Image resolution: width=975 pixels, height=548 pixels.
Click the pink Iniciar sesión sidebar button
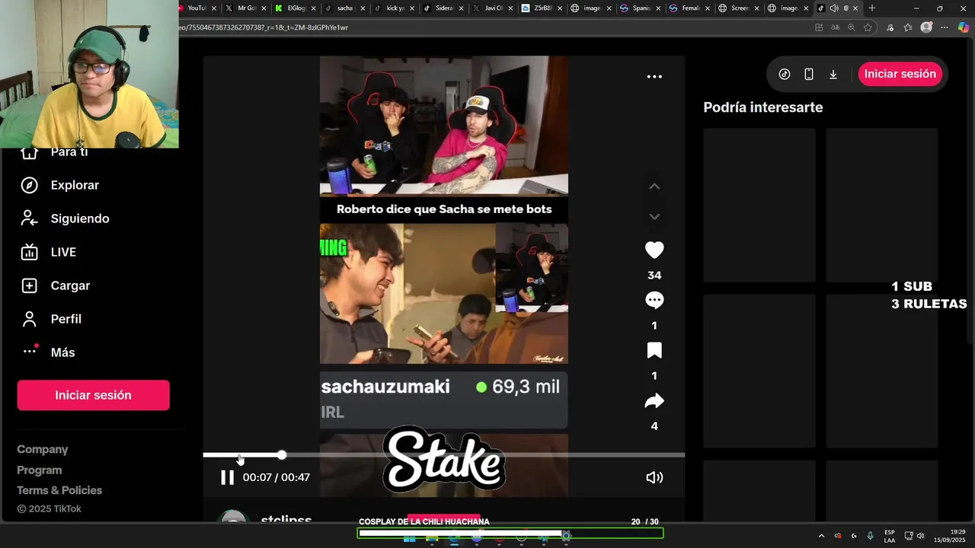click(93, 395)
